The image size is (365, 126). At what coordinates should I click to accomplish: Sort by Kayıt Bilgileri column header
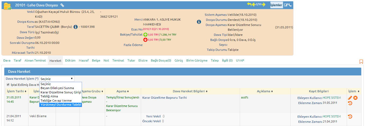319,91
